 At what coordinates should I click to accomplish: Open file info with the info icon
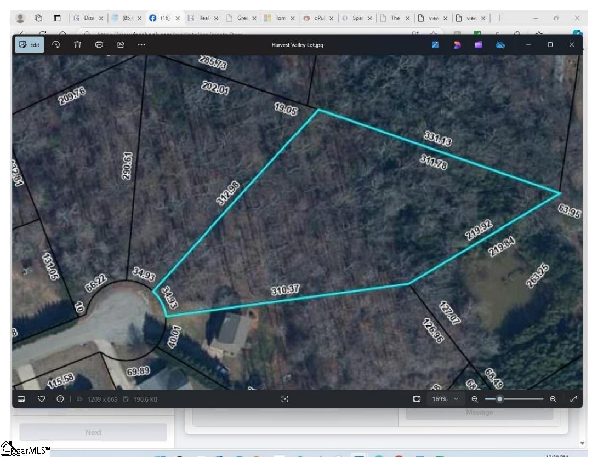(60, 399)
